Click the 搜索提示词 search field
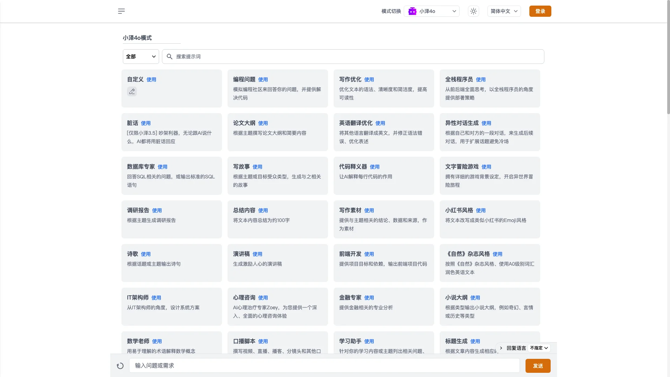 (353, 57)
